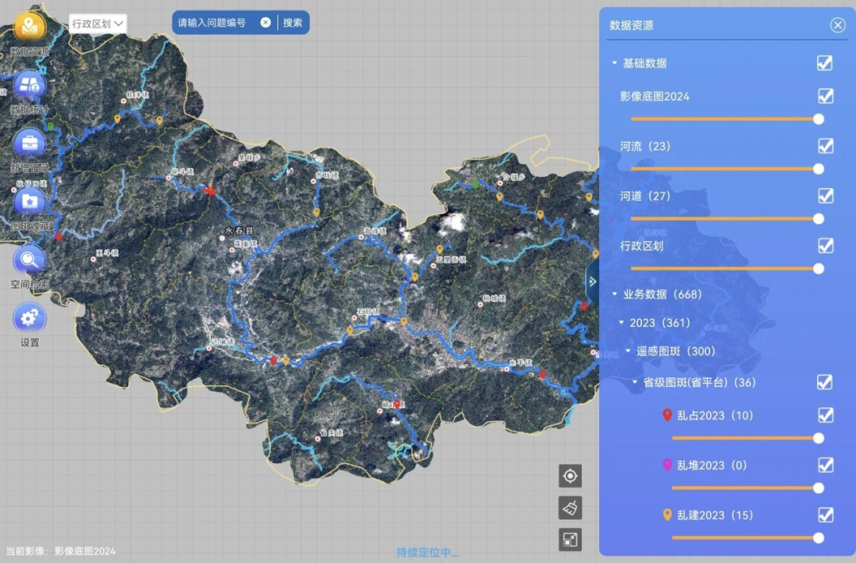Click the briefcase icon in left sidebar
This screenshot has height=563, width=856.
pos(30,144)
